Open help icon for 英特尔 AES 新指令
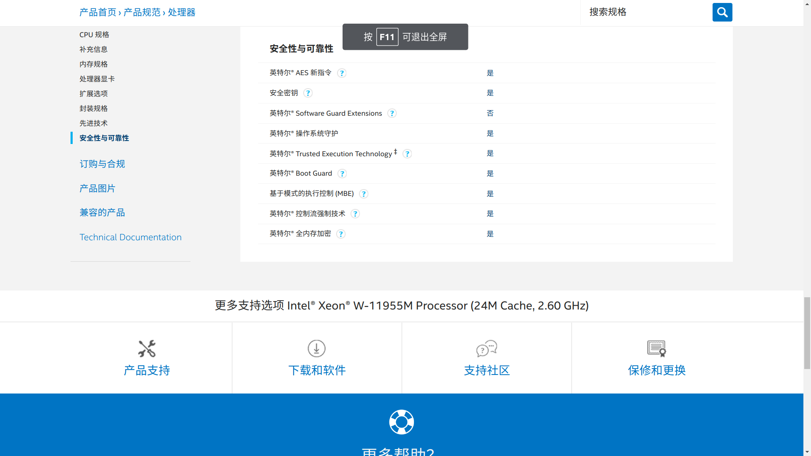 pyautogui.click(x=342, y=73)
